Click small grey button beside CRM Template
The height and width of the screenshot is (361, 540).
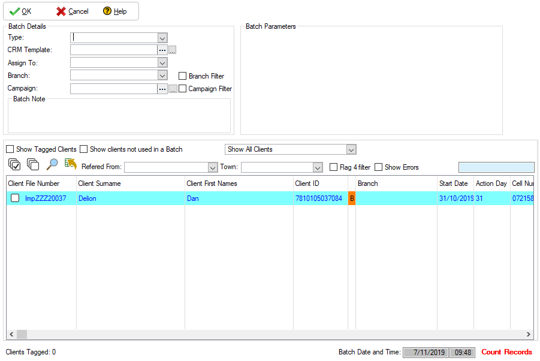(173, 50)
